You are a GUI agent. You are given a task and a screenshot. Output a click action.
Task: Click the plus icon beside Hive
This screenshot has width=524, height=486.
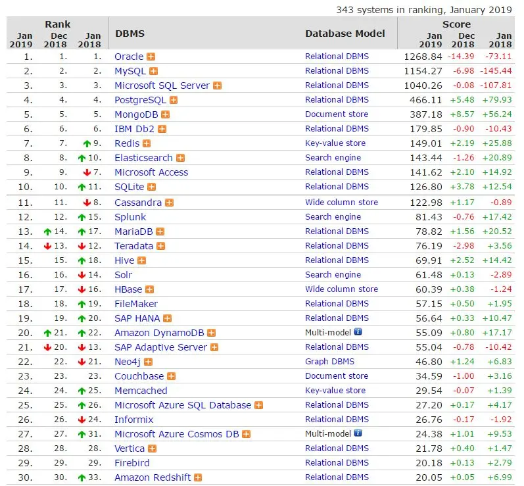tap(142, 260)
